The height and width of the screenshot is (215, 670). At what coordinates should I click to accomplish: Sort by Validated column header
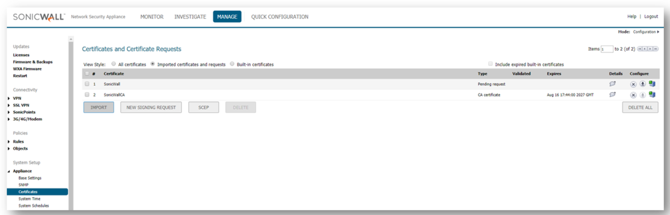[522, 73]
